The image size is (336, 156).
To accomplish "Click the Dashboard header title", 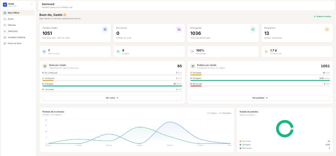I will click(48, 4).
